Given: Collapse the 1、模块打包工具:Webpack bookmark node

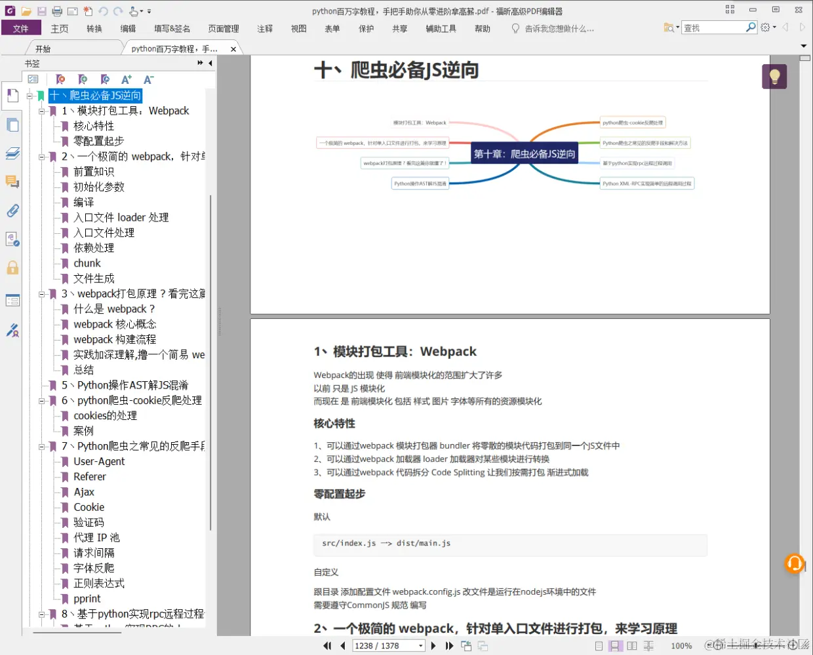Looking at the screenshot, I should coord(41,111).
